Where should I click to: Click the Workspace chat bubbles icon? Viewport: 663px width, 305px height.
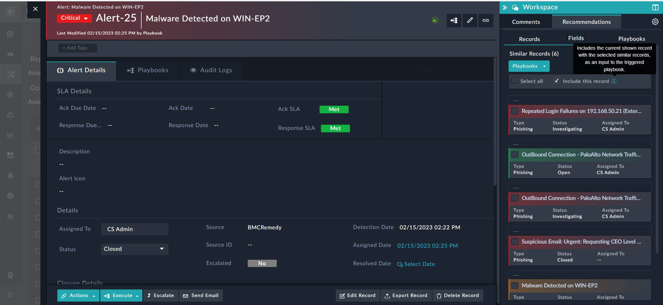pyautogui.click(x=515, y=7)
